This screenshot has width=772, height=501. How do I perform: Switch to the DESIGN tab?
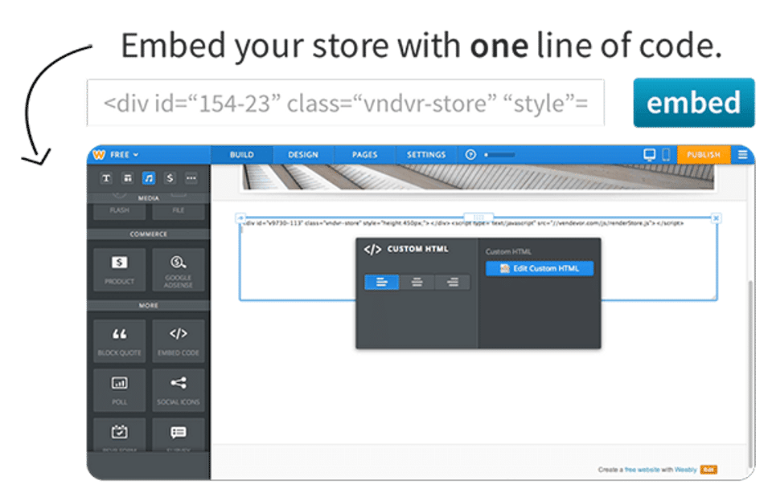coord(303,154)
